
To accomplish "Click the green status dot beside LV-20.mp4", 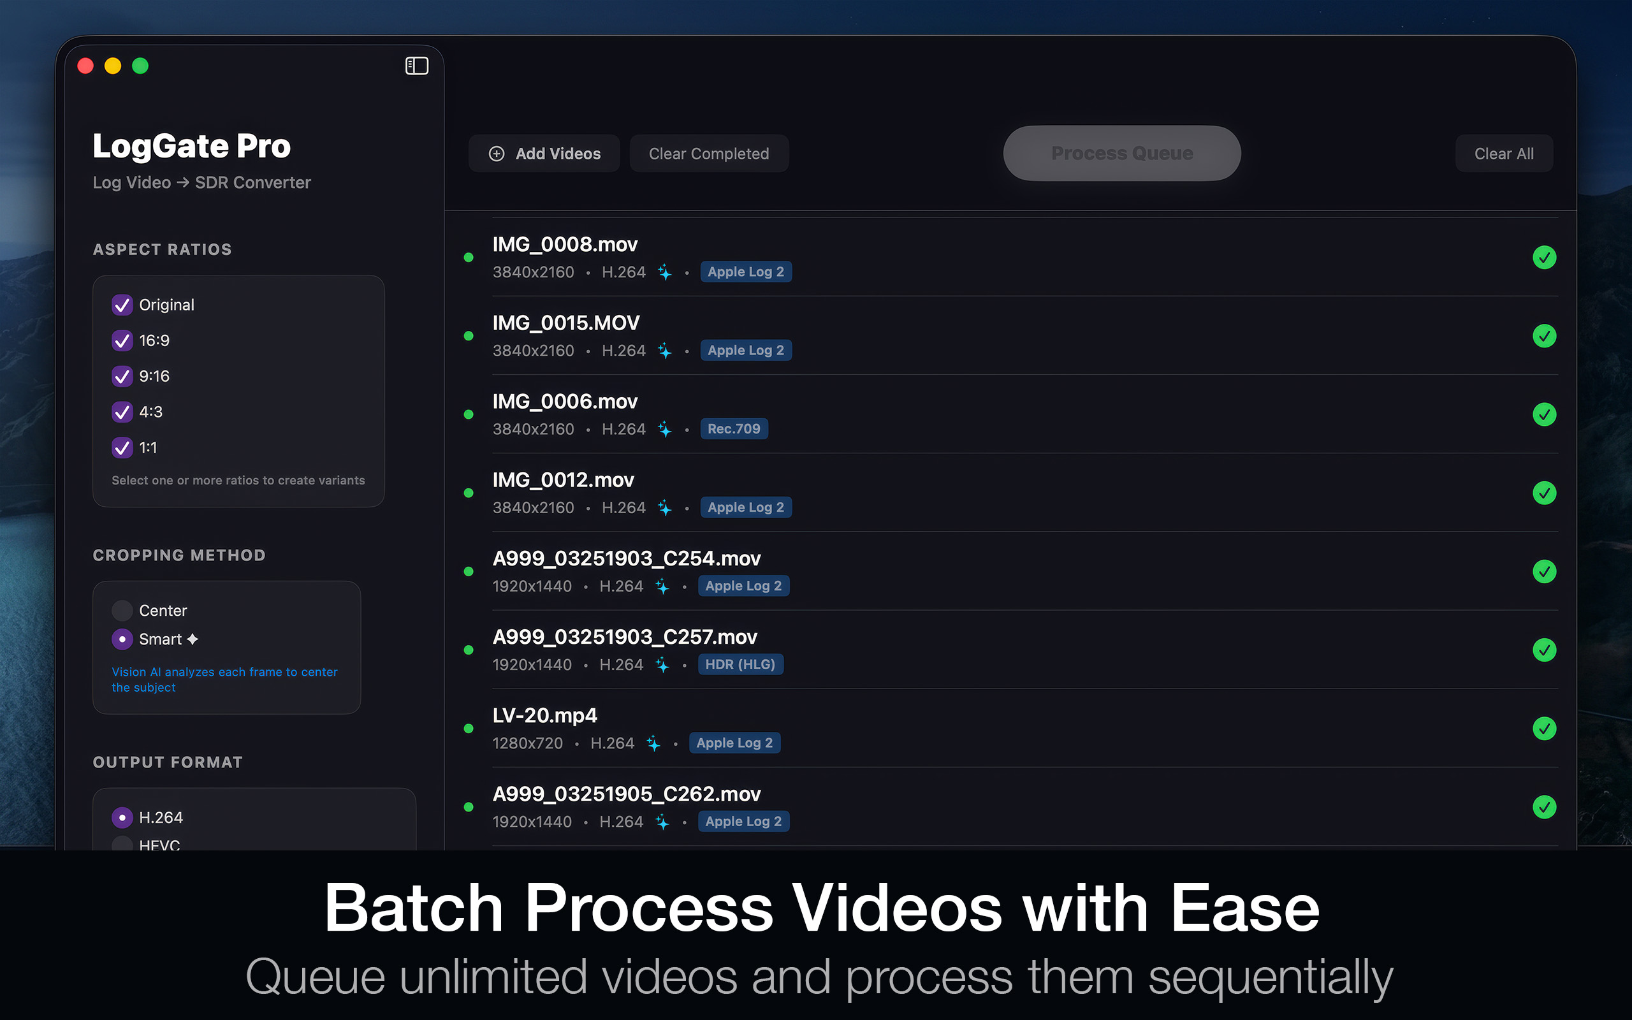I will click(469, 729).
